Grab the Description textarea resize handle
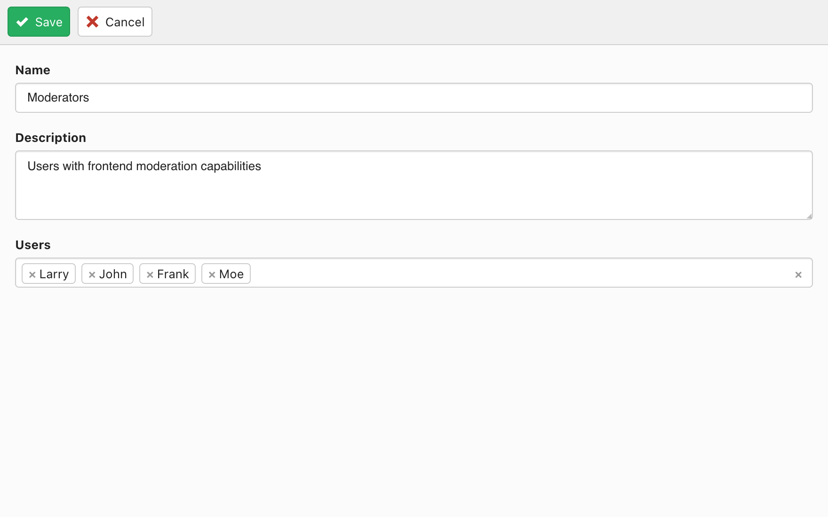Screen dimensions: 828x517 pos(809,216)
